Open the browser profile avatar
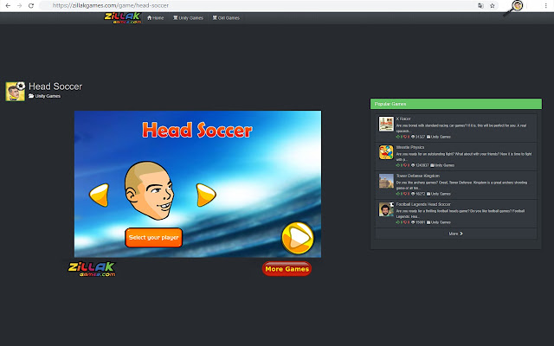 pos(518,6)
